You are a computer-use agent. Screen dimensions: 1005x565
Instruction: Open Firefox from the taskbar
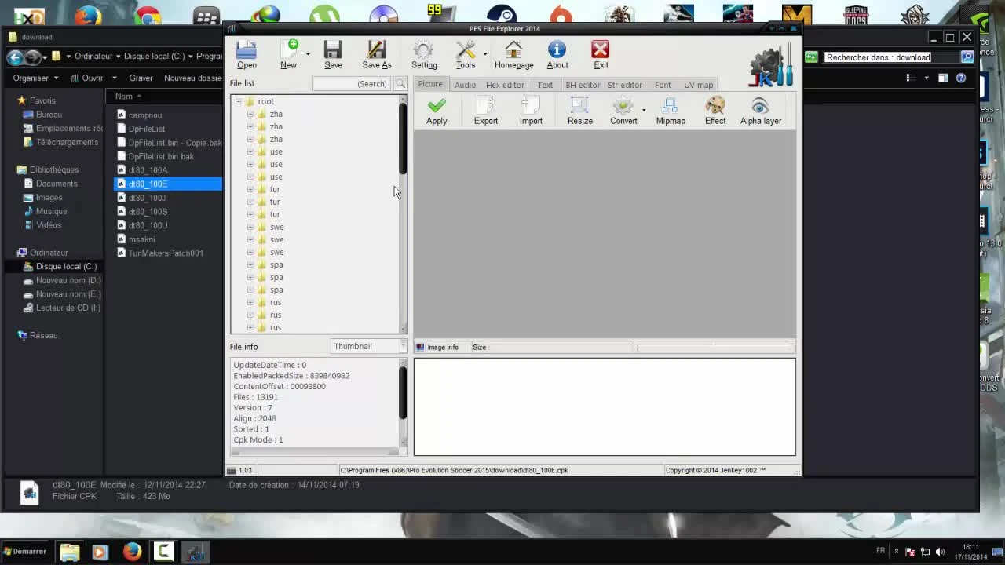[132, 552]
